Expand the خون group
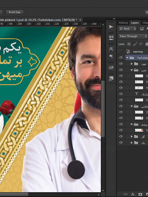Image resolution: width=148 pixels, height=197 pixels. click(x=132, y=64)
